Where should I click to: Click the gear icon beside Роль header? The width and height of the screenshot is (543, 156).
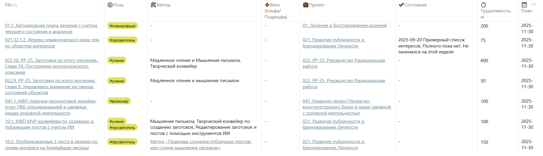[110, 5]
